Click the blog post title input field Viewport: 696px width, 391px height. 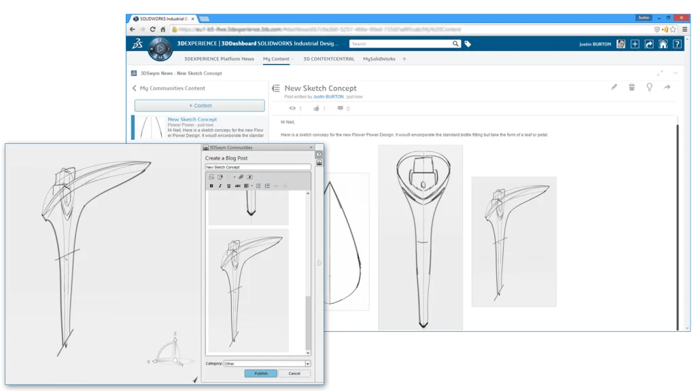(258, 167)
